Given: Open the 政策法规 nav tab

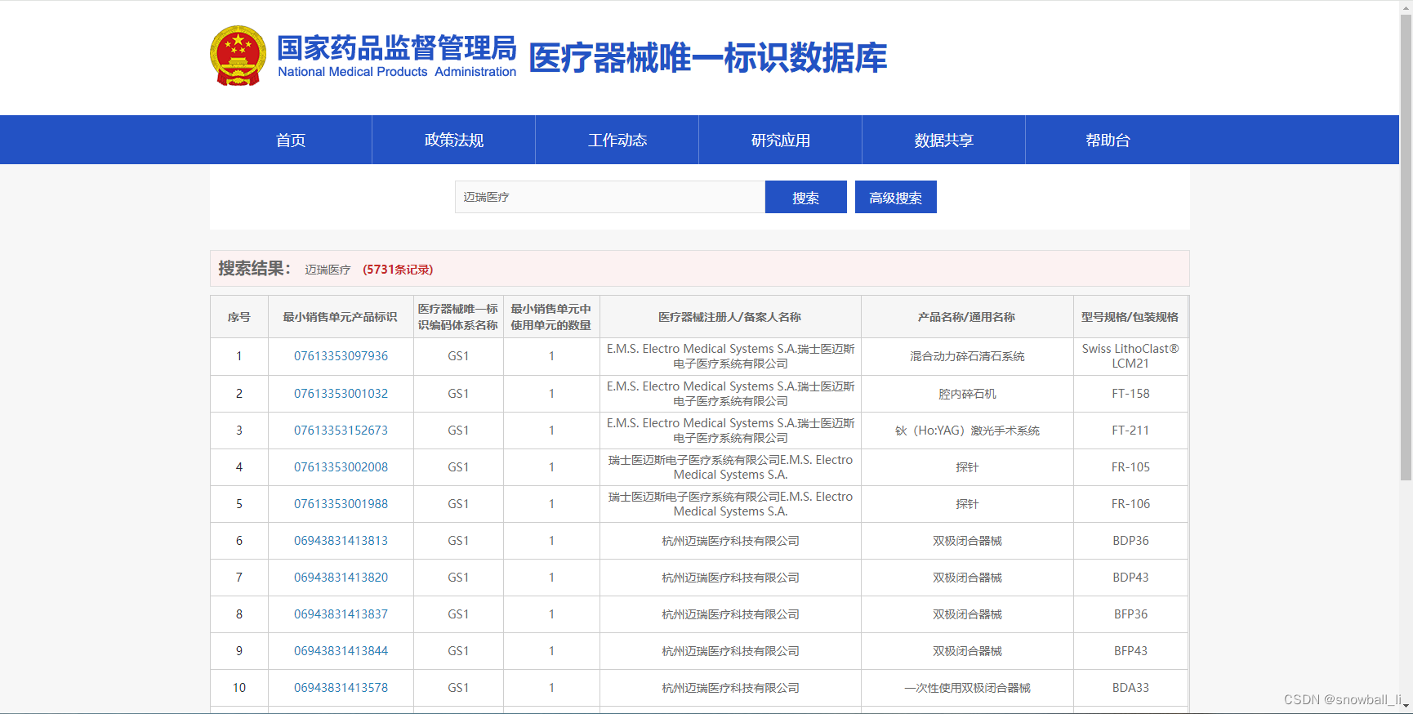Looking at the screenshot, I should click(454, 140).
